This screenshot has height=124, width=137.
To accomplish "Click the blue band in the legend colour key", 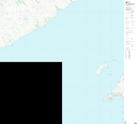I will 128,9.
